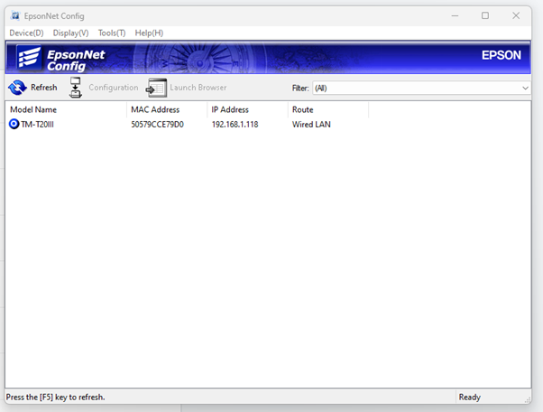Close the EpsonNet Config window

click(x=516, y=15)
